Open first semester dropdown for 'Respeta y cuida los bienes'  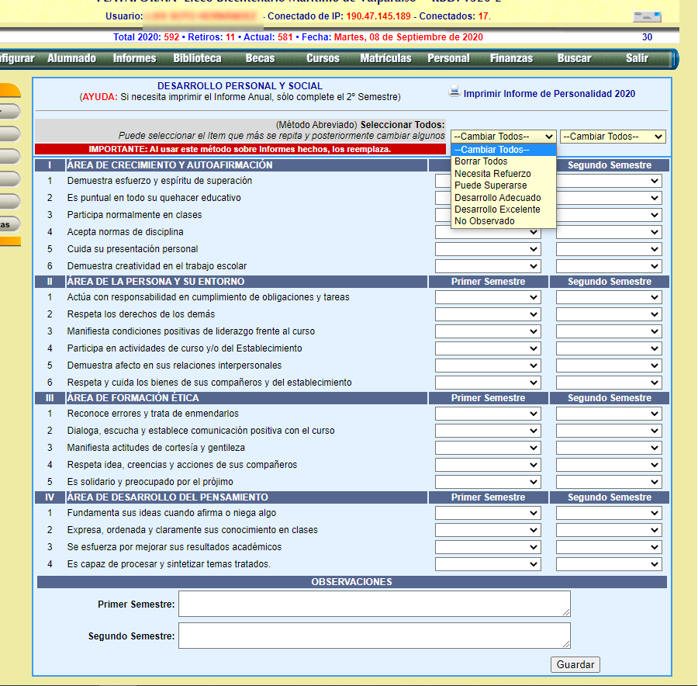point(488,383)
